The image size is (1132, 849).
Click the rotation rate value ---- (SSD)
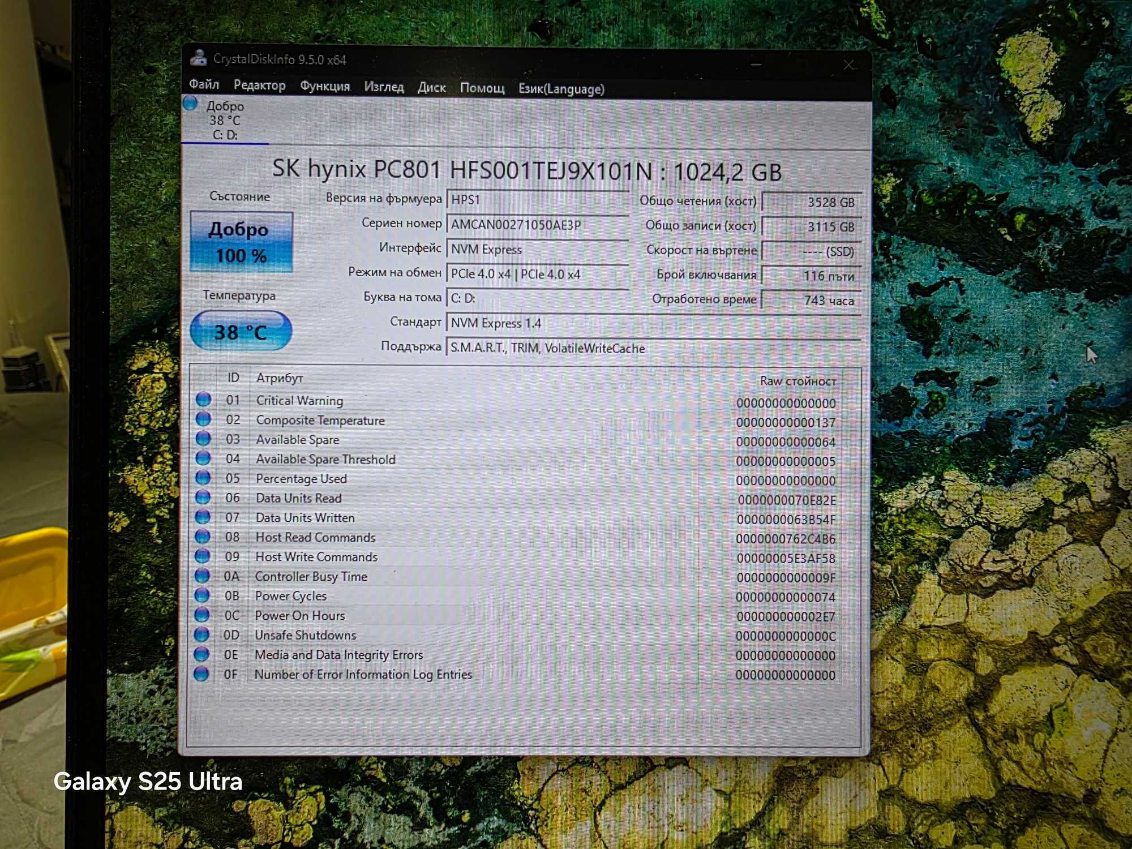tap(811, 251)
